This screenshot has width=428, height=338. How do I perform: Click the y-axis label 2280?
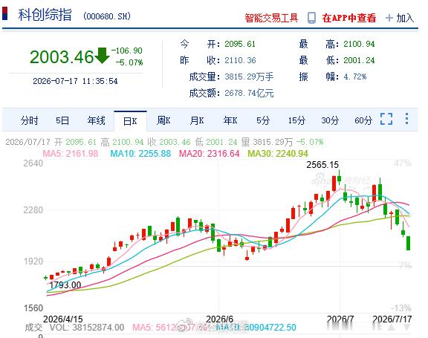(33, 210)
